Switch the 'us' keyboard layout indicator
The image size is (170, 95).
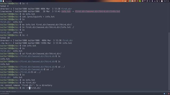155,1
